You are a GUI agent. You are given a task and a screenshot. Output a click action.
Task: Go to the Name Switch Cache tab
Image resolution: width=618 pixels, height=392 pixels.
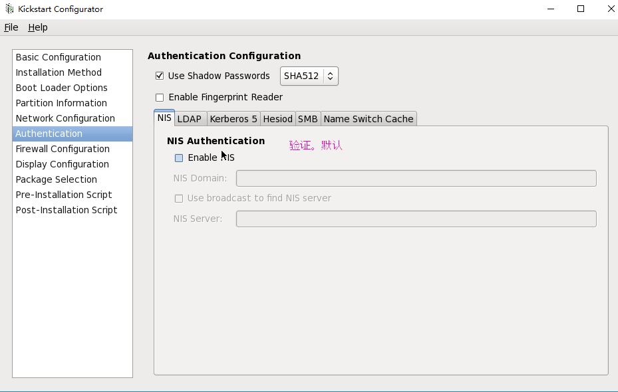(x=369, y=119)
